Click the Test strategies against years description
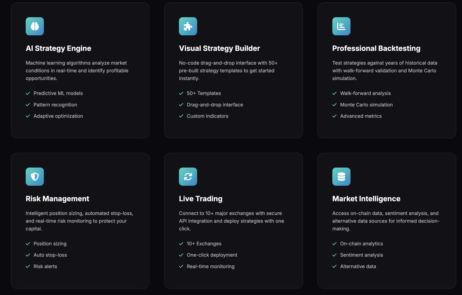 coord(385,71)
